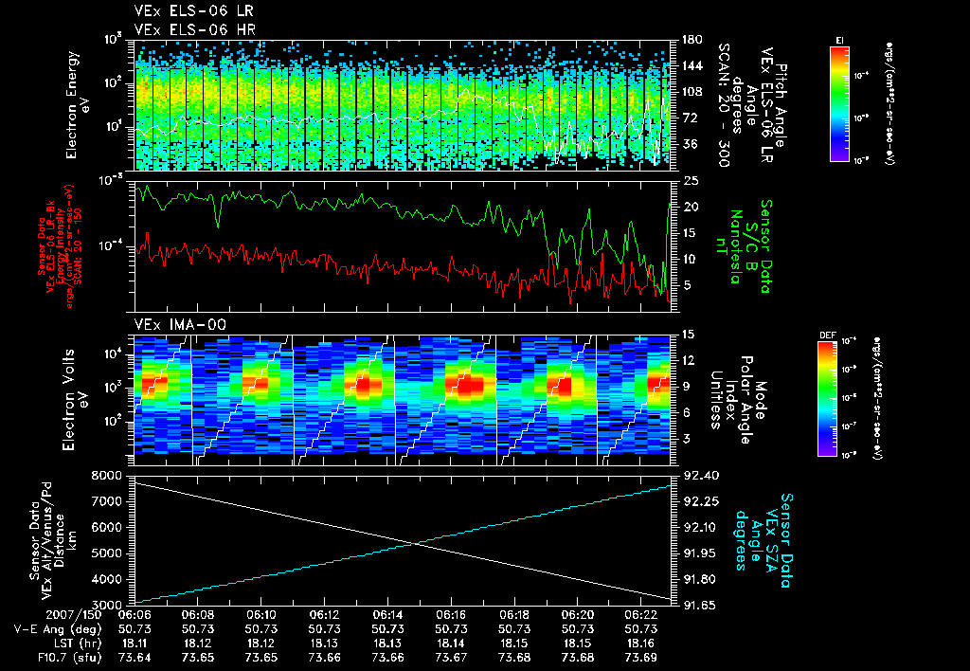Click the 06:12 time tick label
Viewport: 970px width, 671px height.
point(324,615)
